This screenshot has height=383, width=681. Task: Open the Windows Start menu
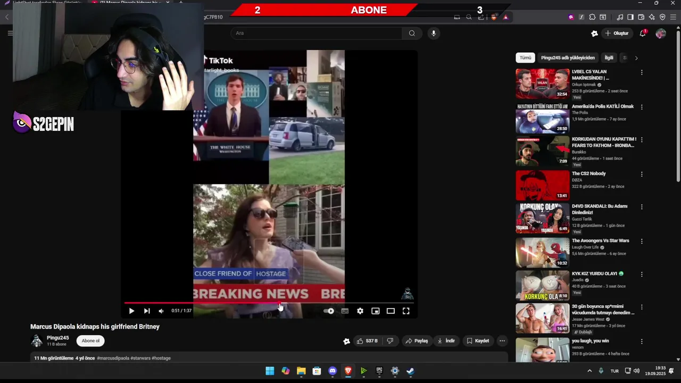pyautogui.click(x=270, y=371)
